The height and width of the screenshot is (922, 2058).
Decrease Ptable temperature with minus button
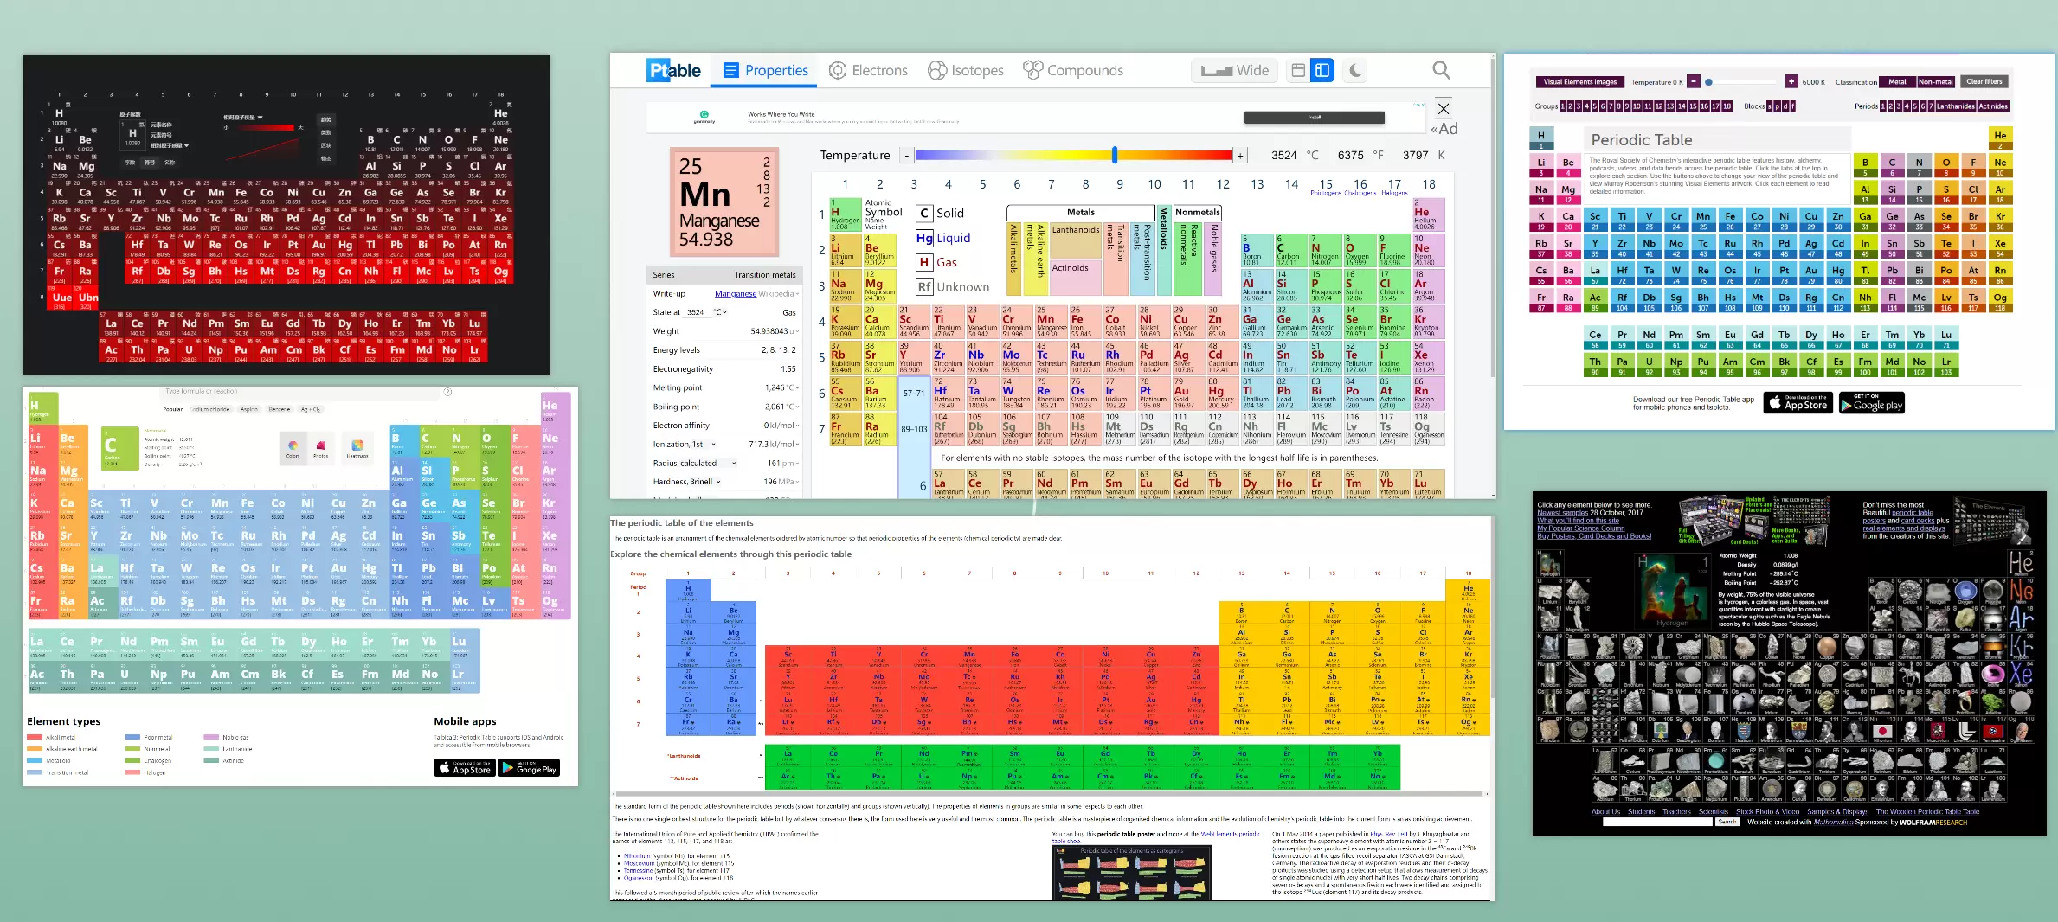coord(906,156)
